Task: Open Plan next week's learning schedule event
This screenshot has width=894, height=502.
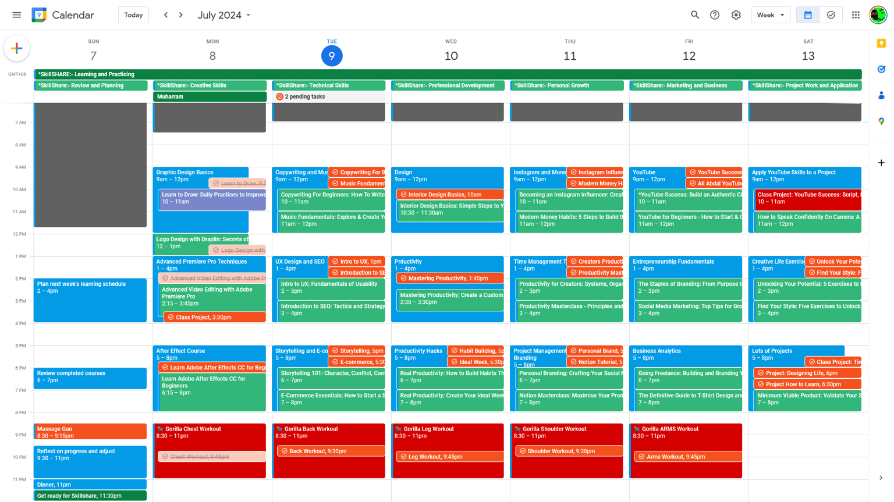Action: 90,300
